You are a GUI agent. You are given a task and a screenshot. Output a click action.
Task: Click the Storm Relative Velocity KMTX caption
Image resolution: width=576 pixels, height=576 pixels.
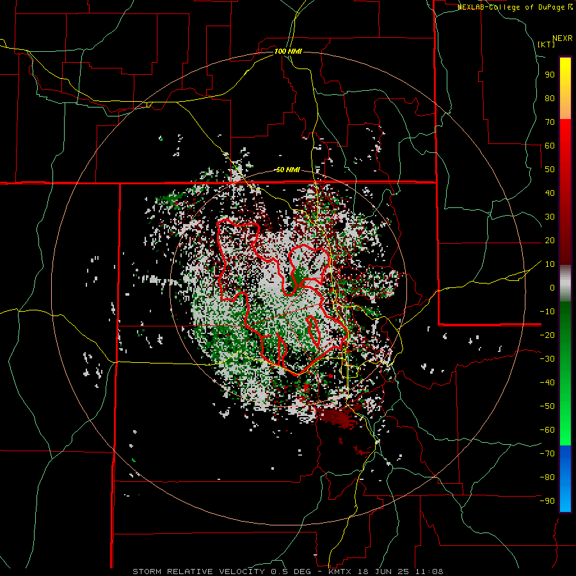(287, 572)
